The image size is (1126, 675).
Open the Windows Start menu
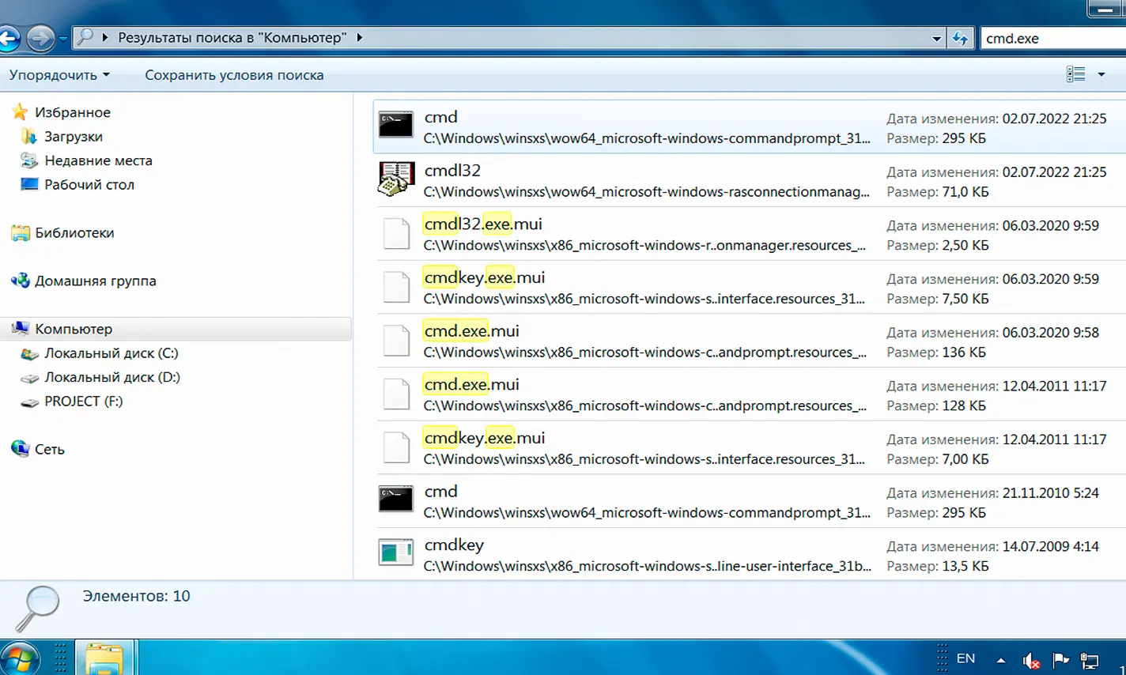coord(19,659)
